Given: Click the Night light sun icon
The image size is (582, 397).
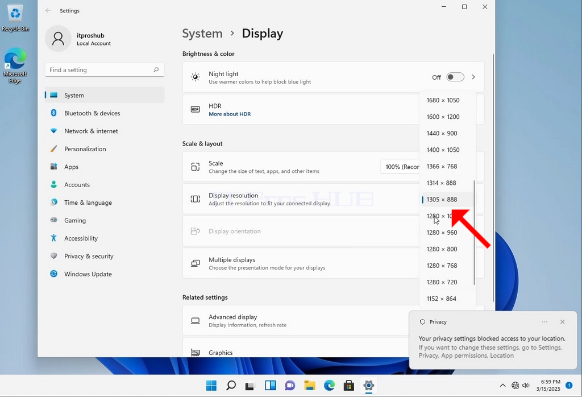Looking at the screenshot, I should pos(196,77).
